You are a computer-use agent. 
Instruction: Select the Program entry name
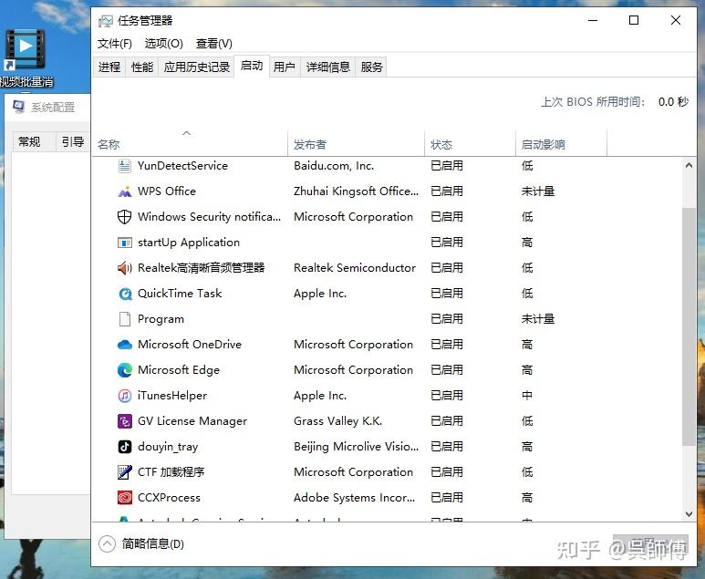coord(161,319)
